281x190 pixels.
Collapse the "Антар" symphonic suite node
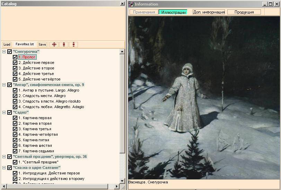(4, 85)
